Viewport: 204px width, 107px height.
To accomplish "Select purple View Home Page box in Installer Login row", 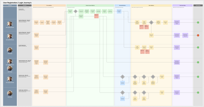I will pos(177,93).
